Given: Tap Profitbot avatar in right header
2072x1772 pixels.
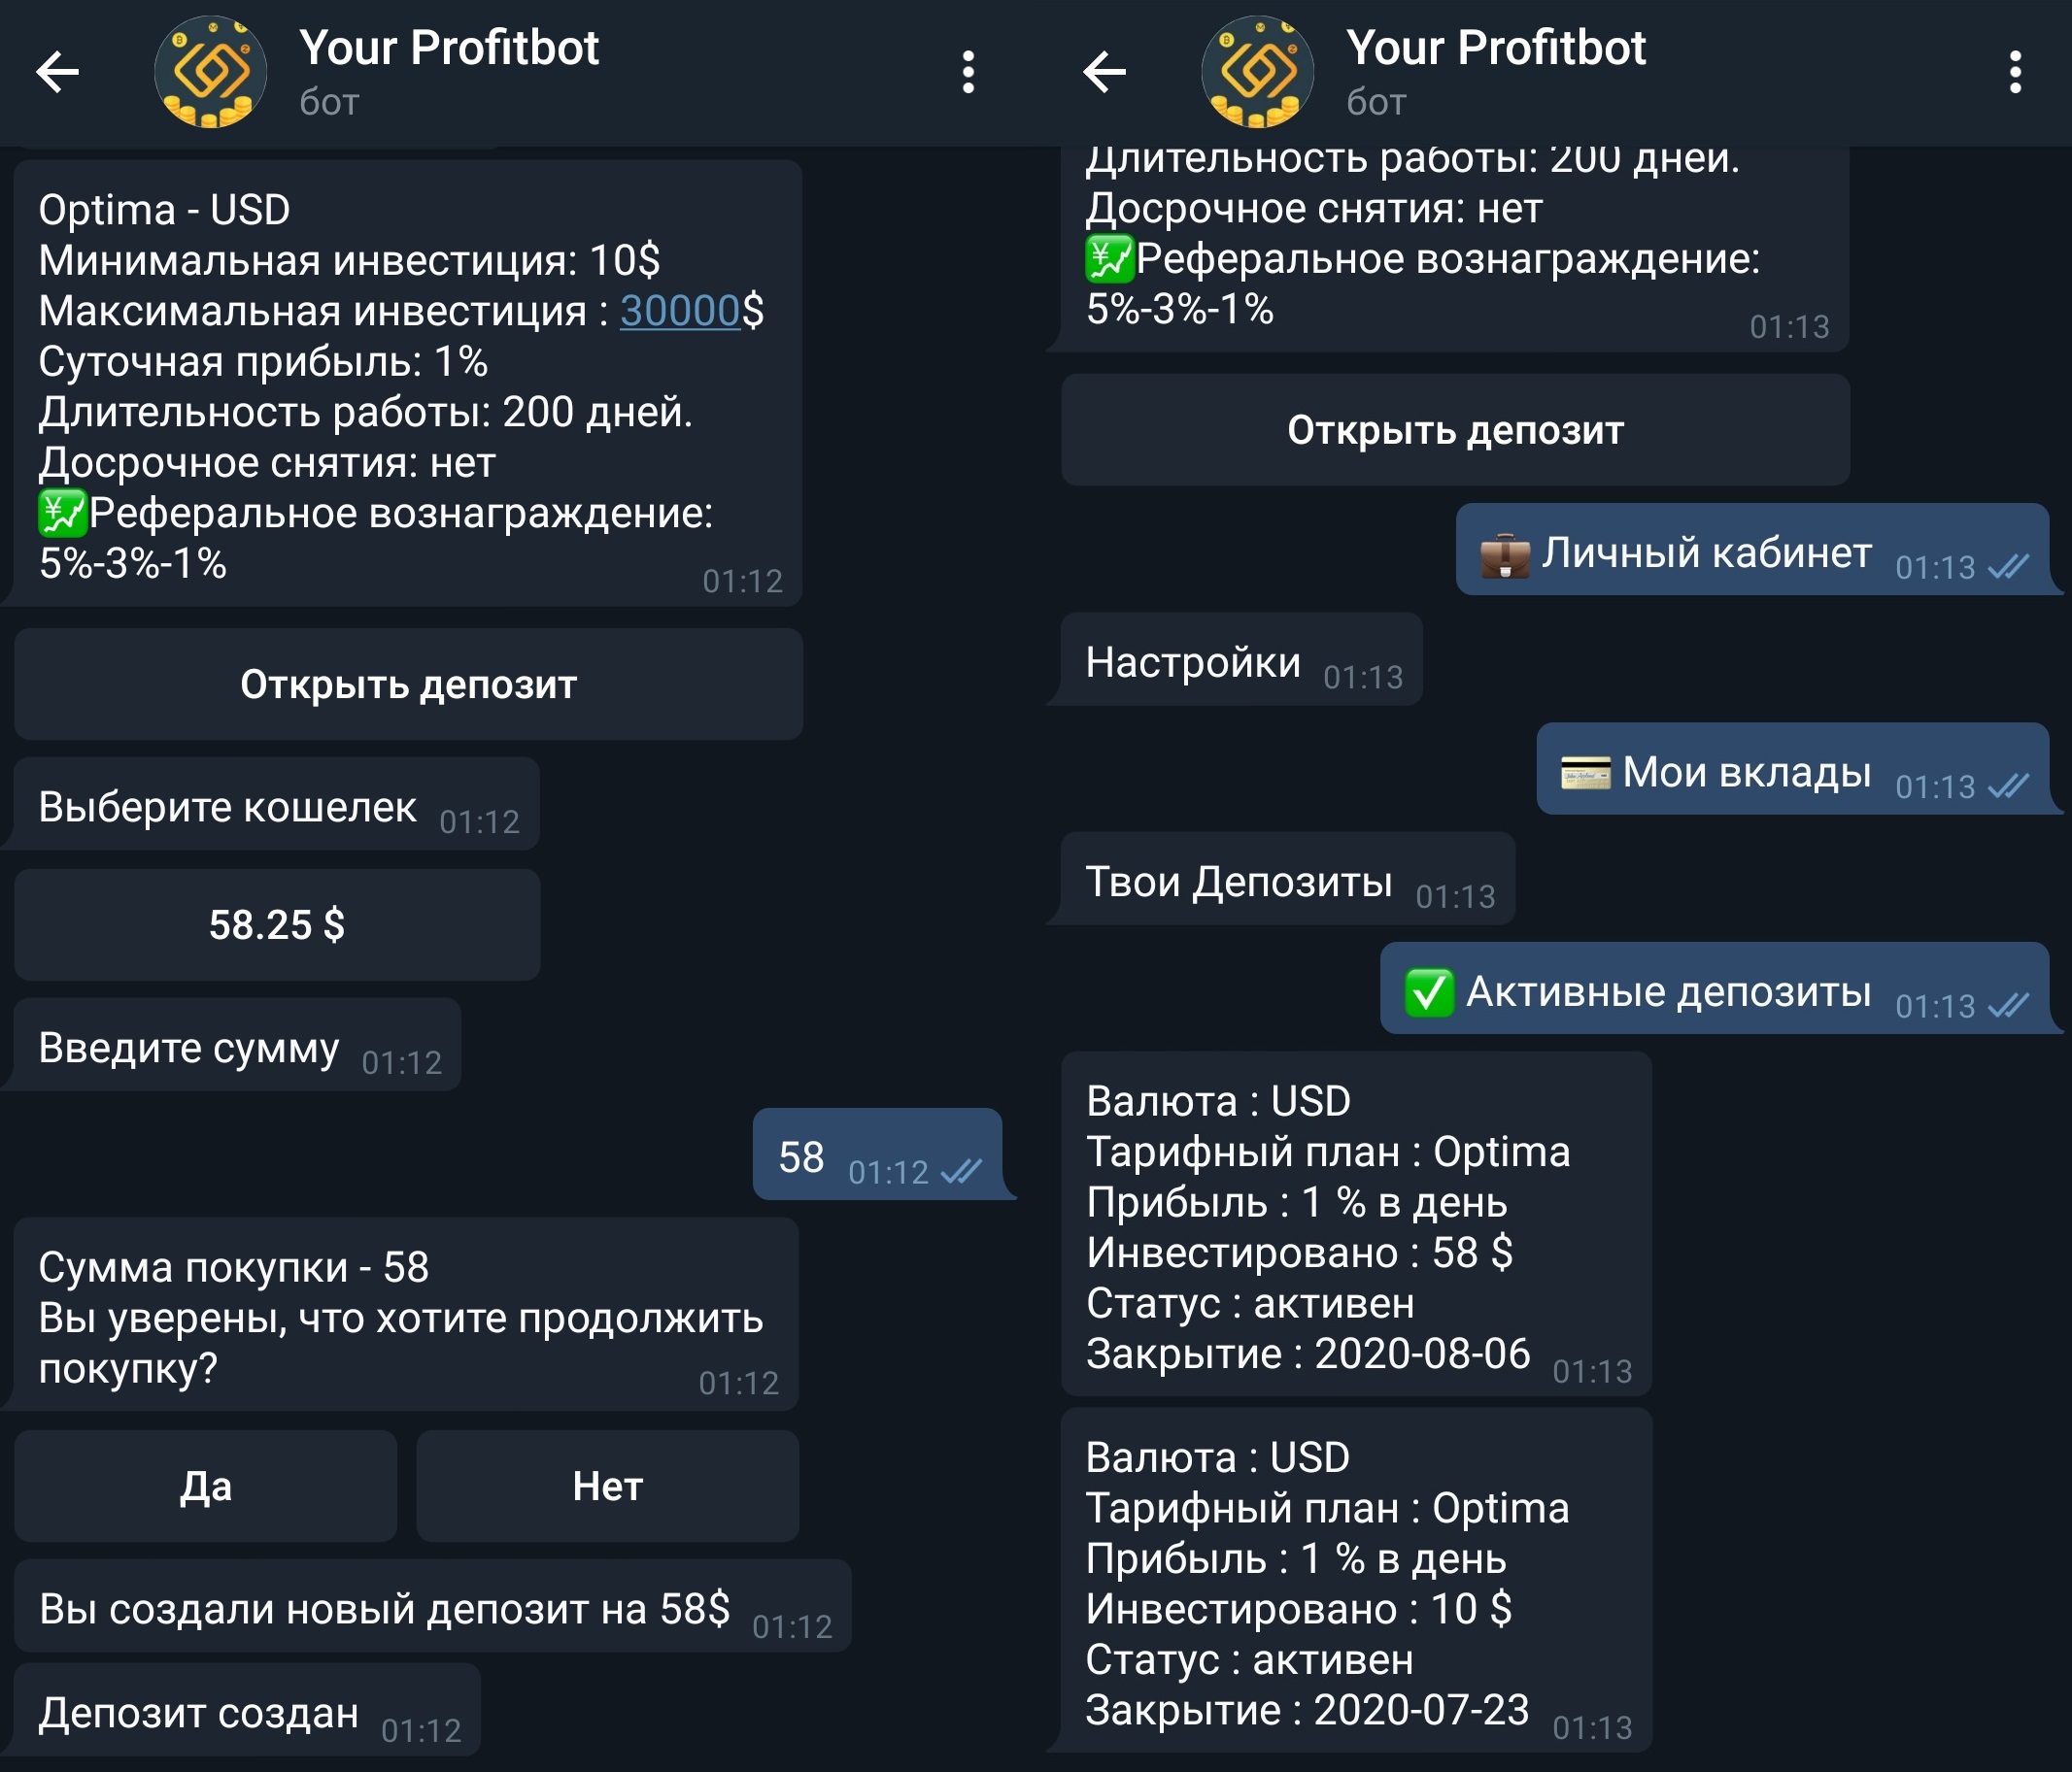Looking at the screenshot, I should click(1257, 72).
